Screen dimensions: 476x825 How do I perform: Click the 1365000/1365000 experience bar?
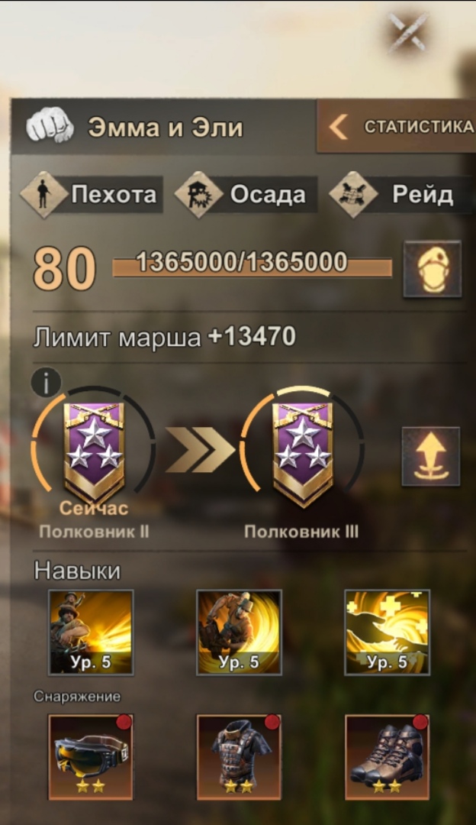pyautogui.click(x=252, y=265)
